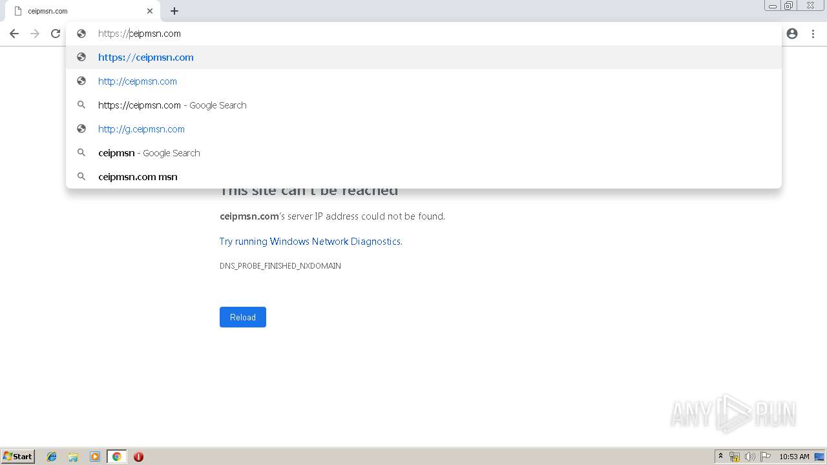827x465 pixels.
Task: Launch Internet Explorer from taskbar
Action: (52, 457)
